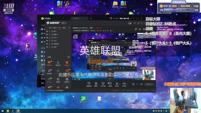The width and height of the screenshot is (201, 113).
Task: Open the virtual avatar tool with download icon
Action: pyautogui.click(x=49, y=80)
